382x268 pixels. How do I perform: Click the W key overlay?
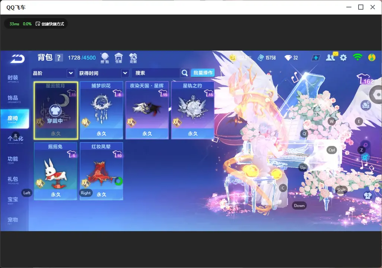click(332, 121)
